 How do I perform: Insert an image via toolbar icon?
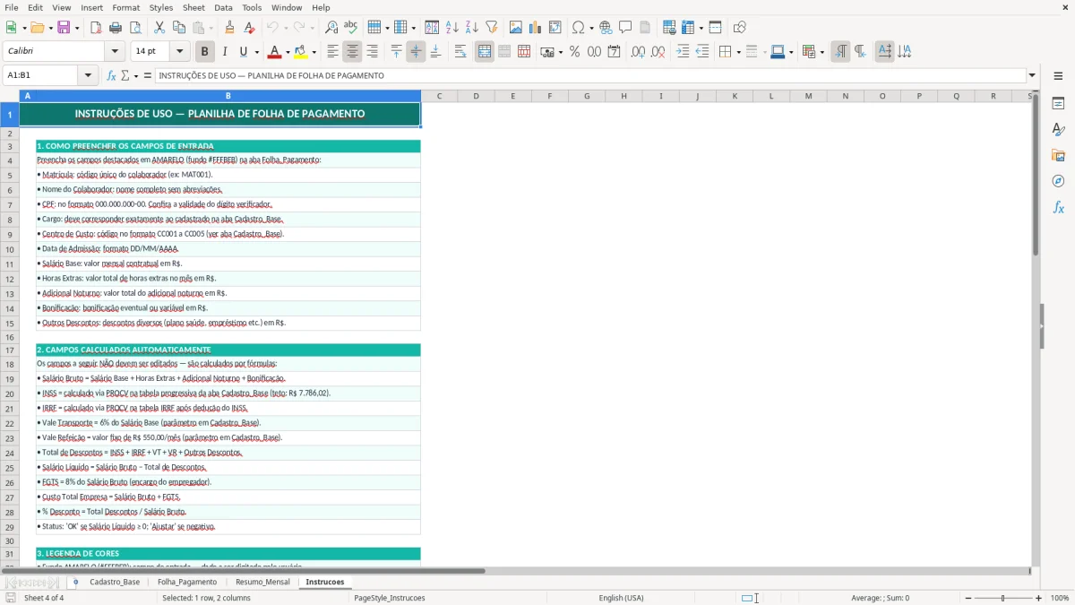(x=516, y=28)
